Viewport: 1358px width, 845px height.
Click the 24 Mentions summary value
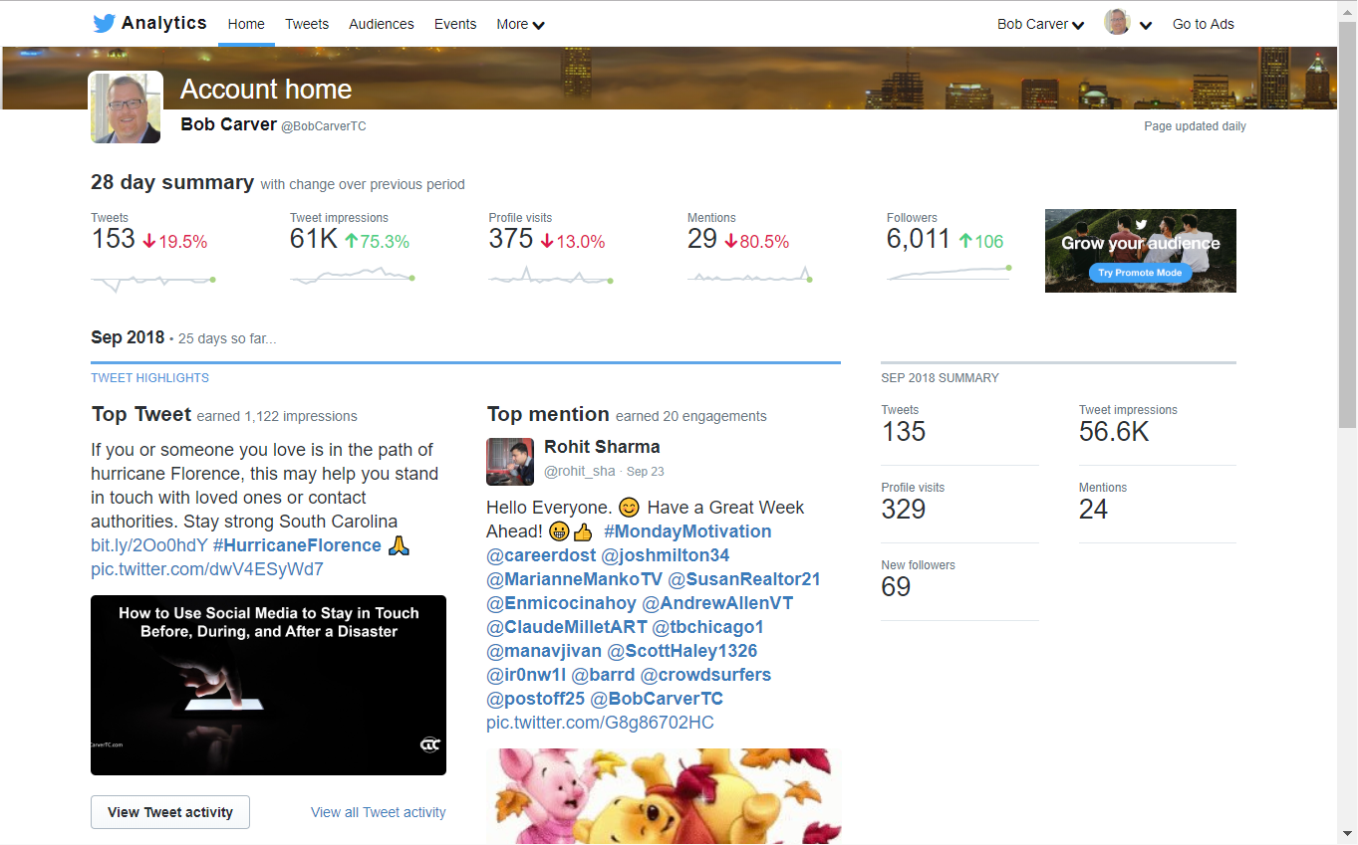click(x=1093, y=510)
